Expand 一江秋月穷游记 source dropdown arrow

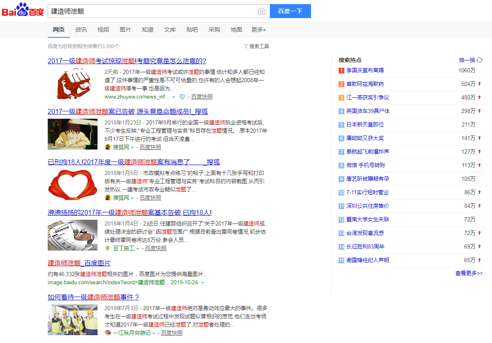click(154, 333)
